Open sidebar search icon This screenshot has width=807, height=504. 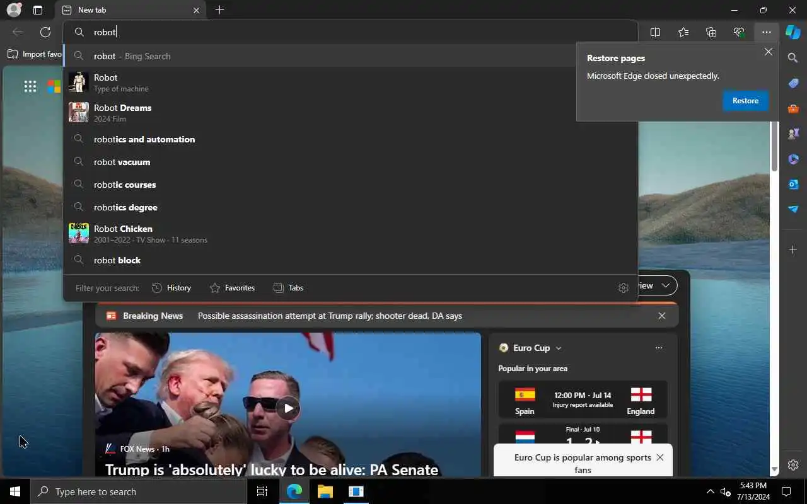[x=793, y=58]
